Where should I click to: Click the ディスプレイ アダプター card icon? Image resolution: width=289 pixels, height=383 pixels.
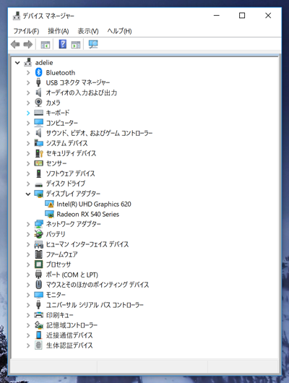[x=39, y=194]
